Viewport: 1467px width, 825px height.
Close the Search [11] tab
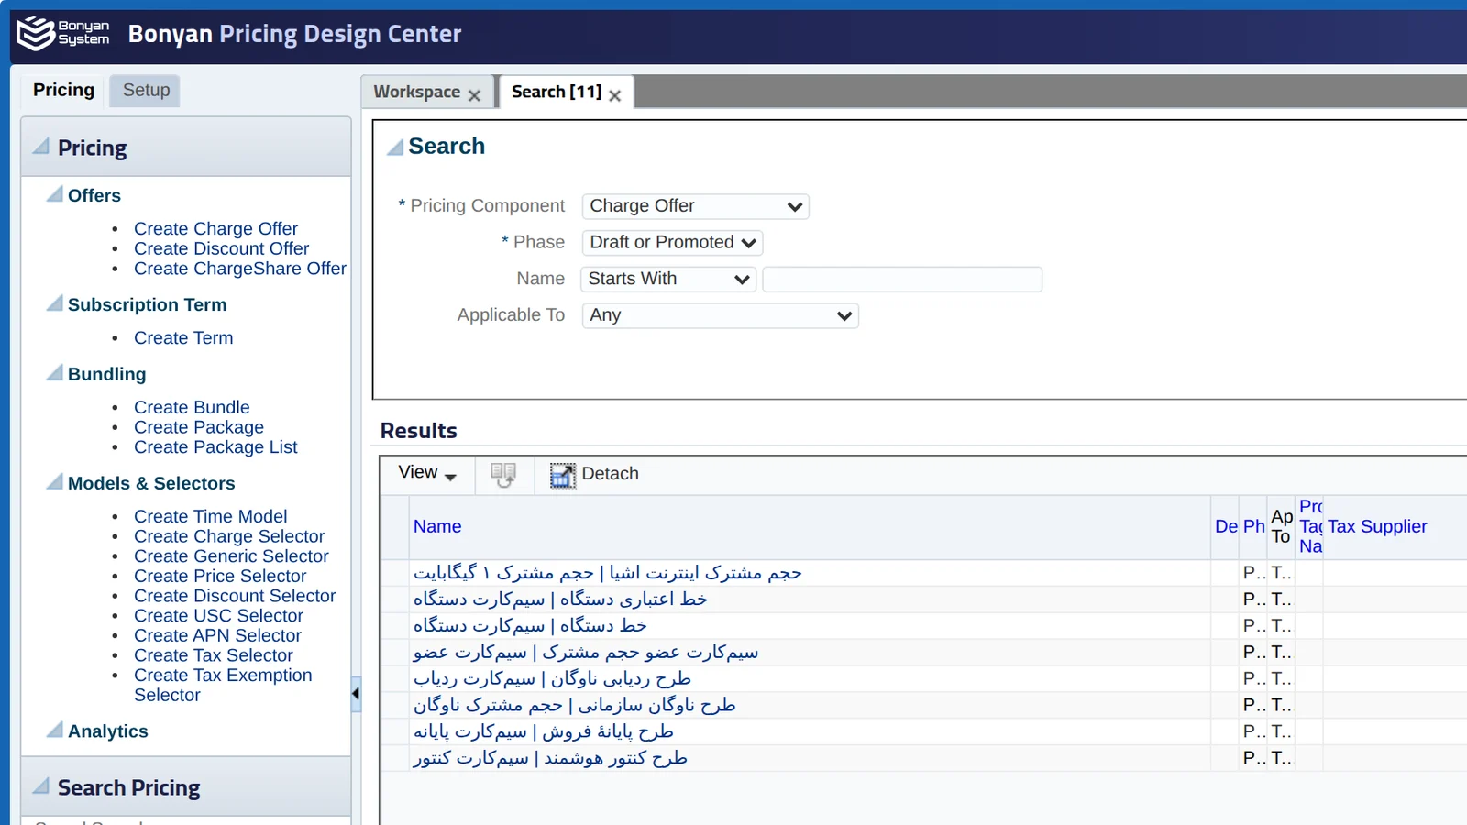(615, 95)
